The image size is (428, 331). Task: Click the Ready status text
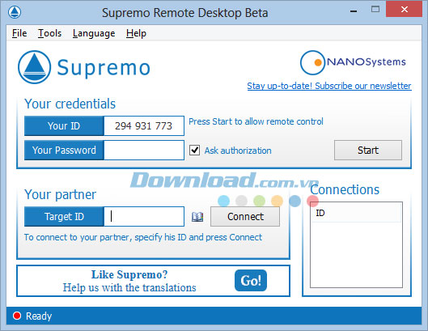(x=39, y=316)
